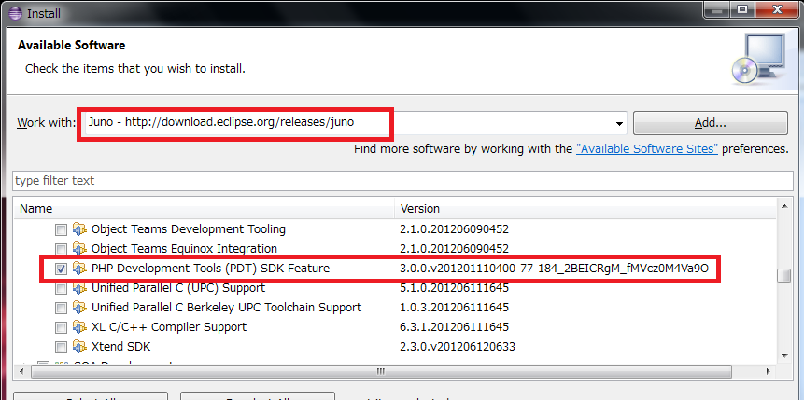Click the Add... button
The height and width of the screenshot is (400, 804).
tap(711, 123)
